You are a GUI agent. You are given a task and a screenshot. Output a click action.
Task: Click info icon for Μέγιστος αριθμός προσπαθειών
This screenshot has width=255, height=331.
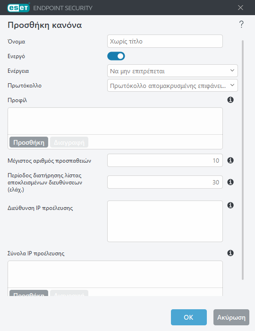point(230,160)
